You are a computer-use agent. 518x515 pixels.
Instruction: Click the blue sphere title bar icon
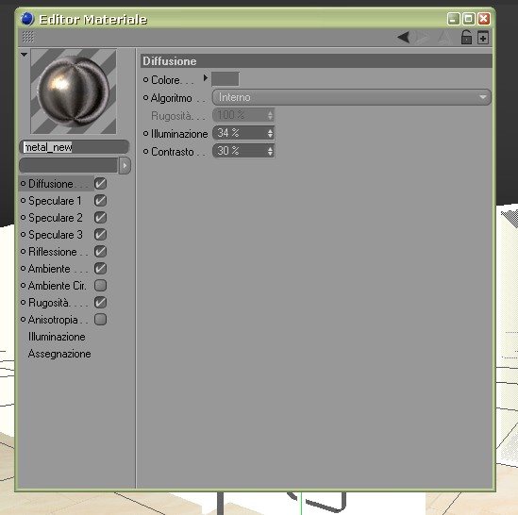[x=27, y=19]
